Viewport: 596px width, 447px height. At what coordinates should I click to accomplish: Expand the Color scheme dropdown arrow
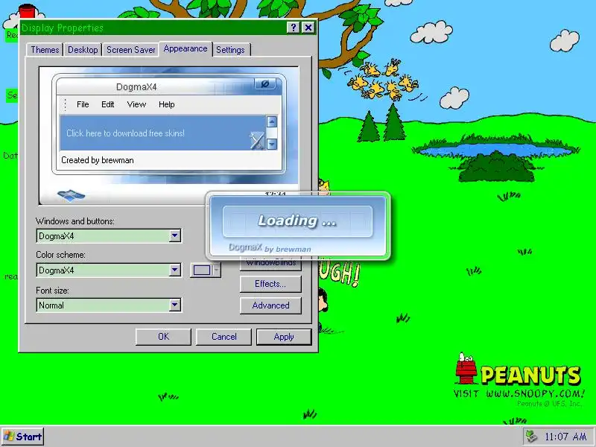[175, 270]
